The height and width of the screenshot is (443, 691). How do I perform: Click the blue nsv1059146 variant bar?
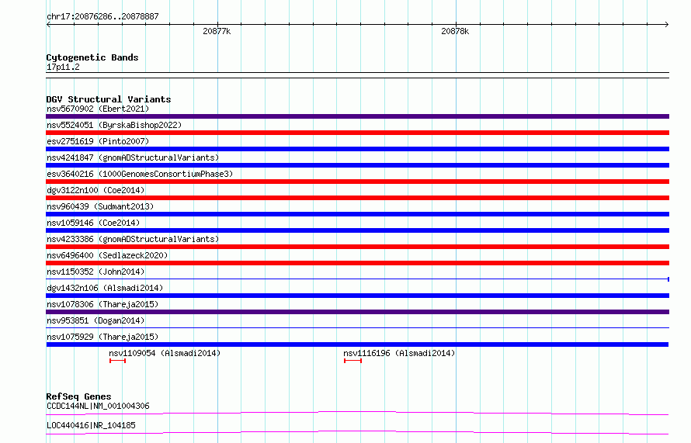(x=357, y=230)
